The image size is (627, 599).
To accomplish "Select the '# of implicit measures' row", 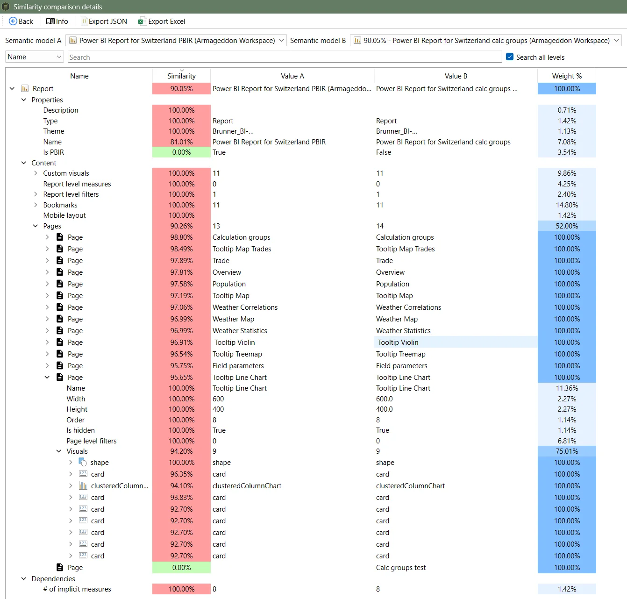I will point(301,589).
